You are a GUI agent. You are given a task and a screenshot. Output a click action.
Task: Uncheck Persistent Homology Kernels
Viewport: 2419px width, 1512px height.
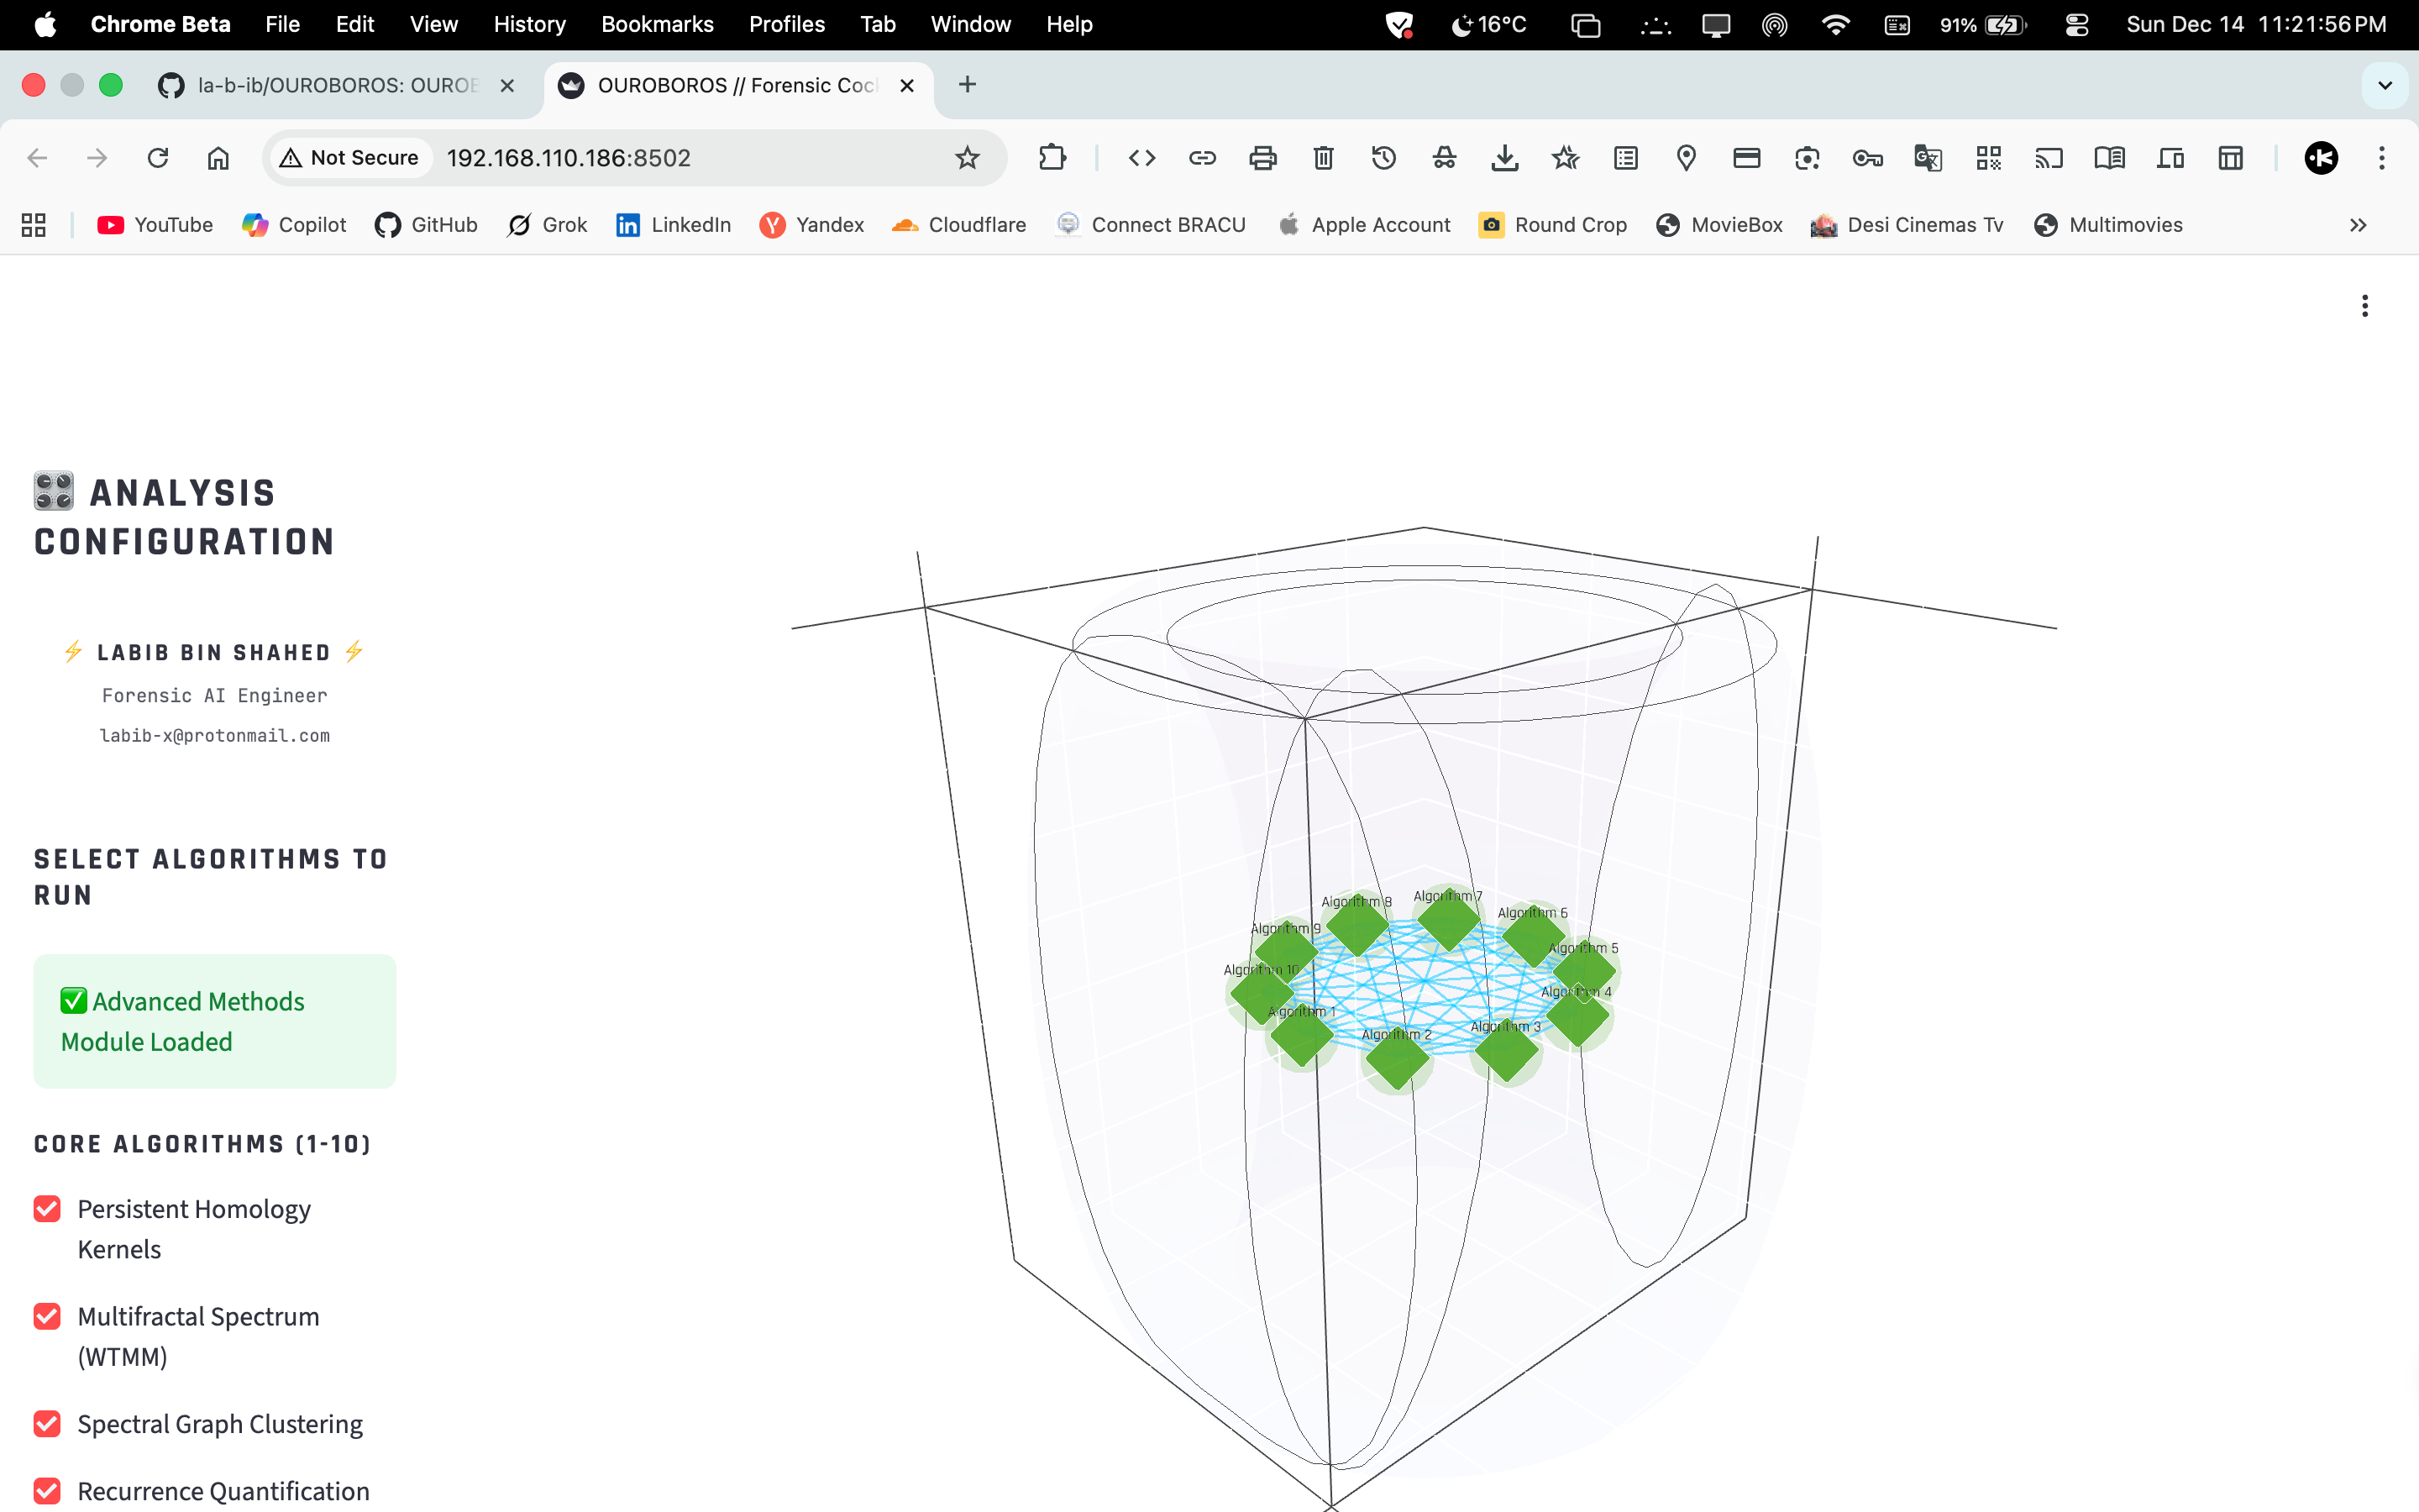[47, 1209]
